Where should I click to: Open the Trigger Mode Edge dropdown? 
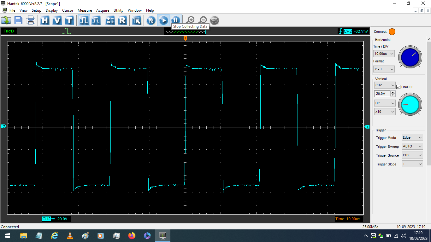[x=412, y=137]
